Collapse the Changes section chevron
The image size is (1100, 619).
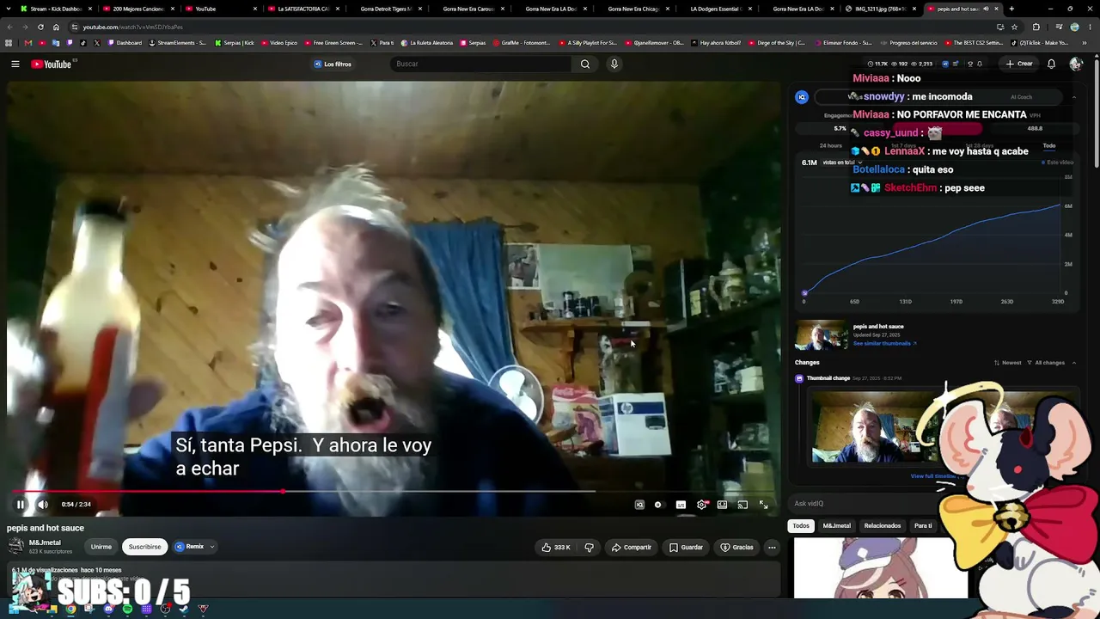1074,363
